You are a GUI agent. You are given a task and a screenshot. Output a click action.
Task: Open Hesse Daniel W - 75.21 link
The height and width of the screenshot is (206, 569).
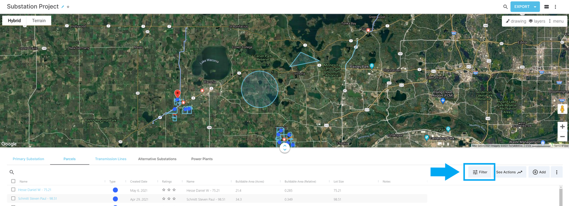(35, 190)
